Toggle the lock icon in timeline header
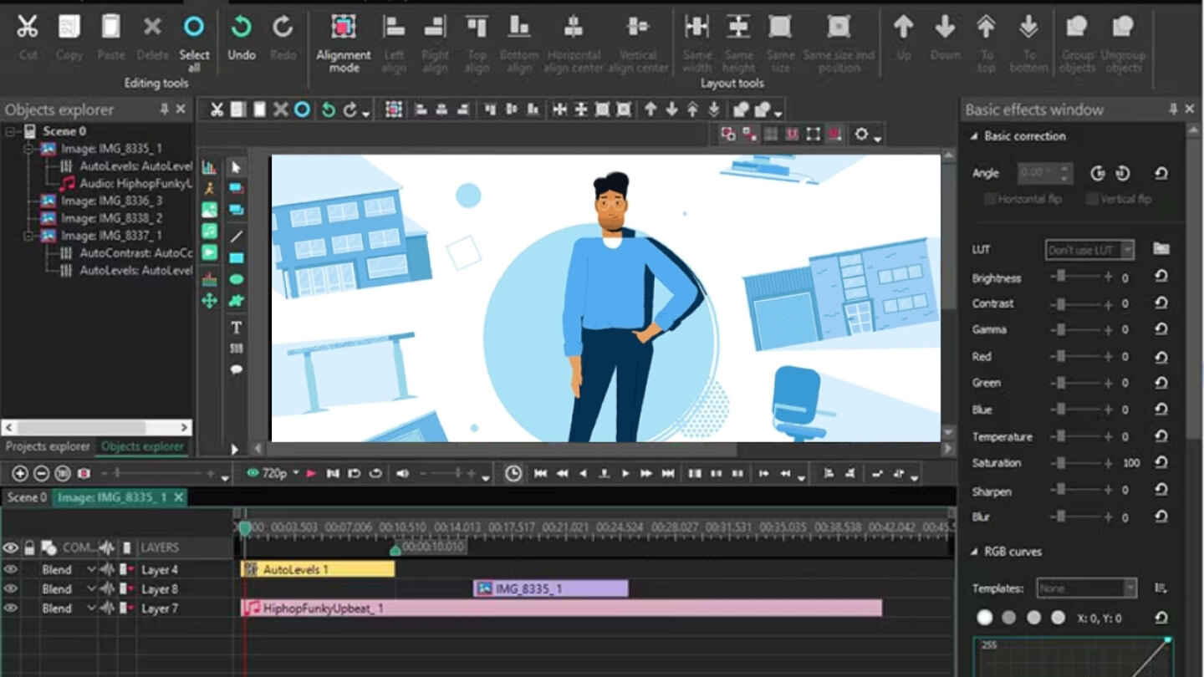1204x677 pixels. coord(30,547)
